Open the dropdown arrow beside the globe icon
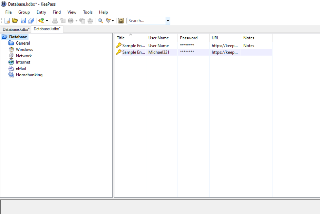320x214 pixels. 77,21
